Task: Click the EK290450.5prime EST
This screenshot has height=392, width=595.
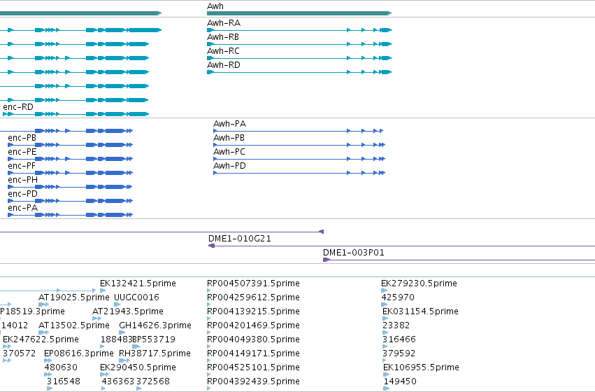Action: click(138, 367)
